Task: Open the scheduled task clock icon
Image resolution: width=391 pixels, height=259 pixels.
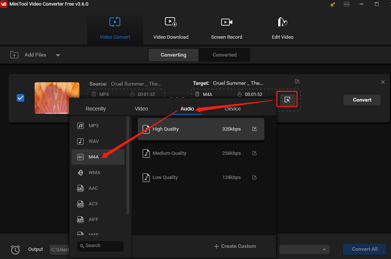Action: point(15,249)
